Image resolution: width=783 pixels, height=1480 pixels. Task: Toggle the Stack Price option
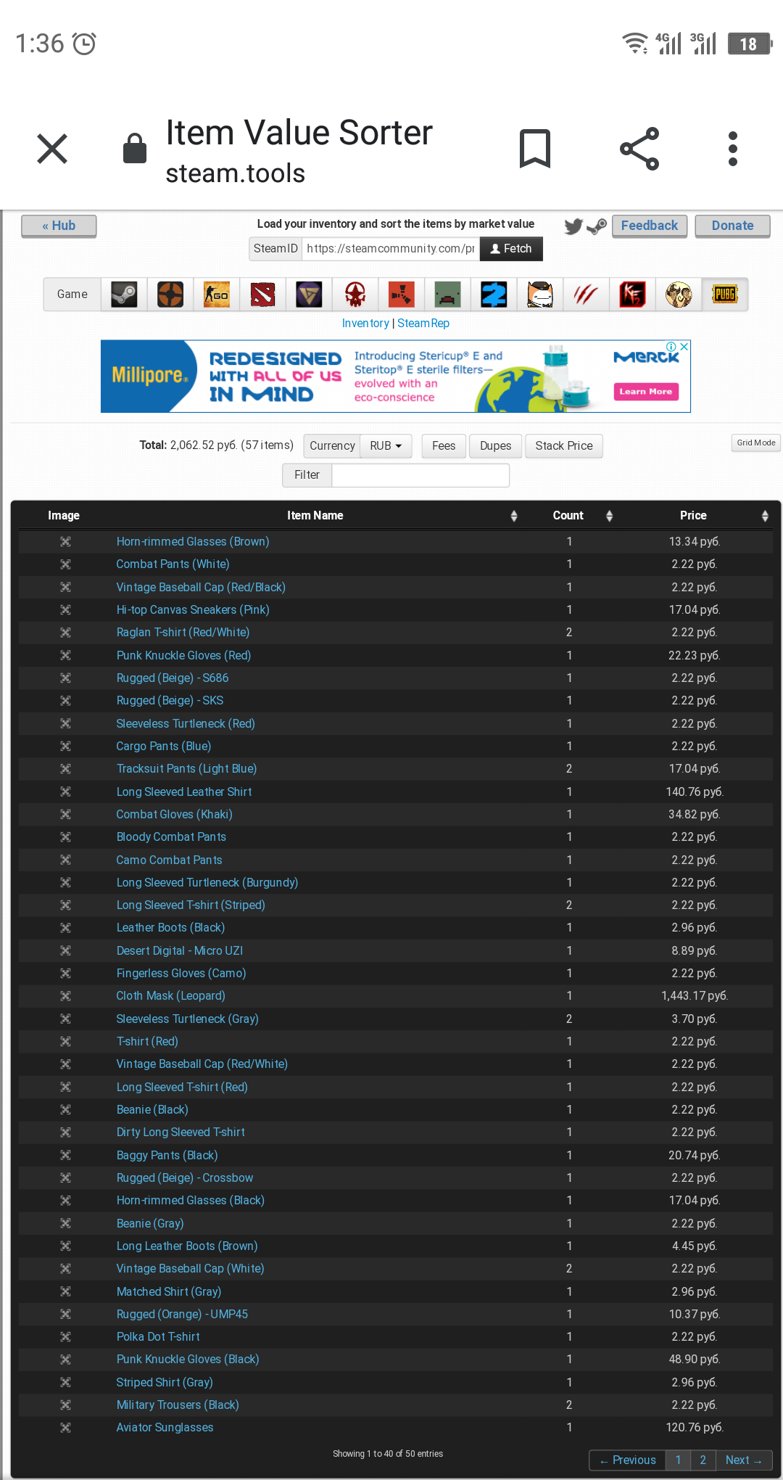pos(564,445)
